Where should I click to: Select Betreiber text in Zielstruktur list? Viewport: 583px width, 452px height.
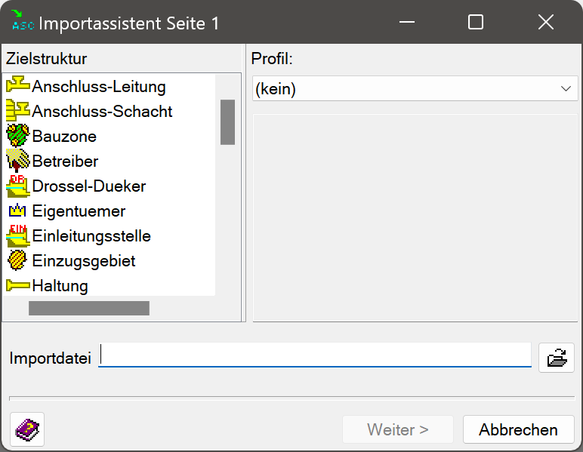pyautogui.click(x=65, y=161)
